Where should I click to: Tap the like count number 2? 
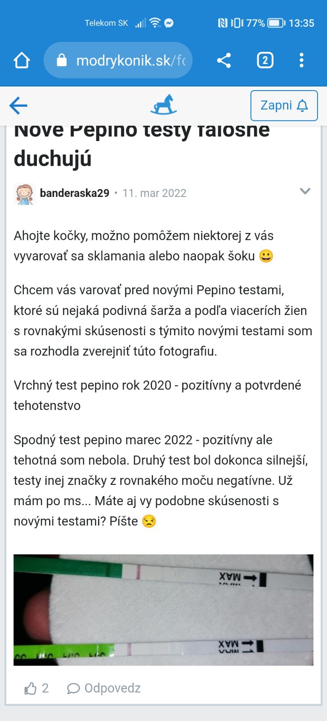[45, 688]
